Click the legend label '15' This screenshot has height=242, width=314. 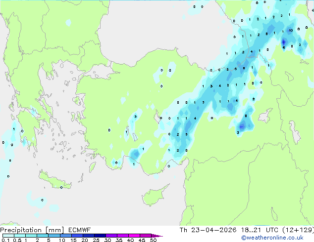(x=73, y=240)
